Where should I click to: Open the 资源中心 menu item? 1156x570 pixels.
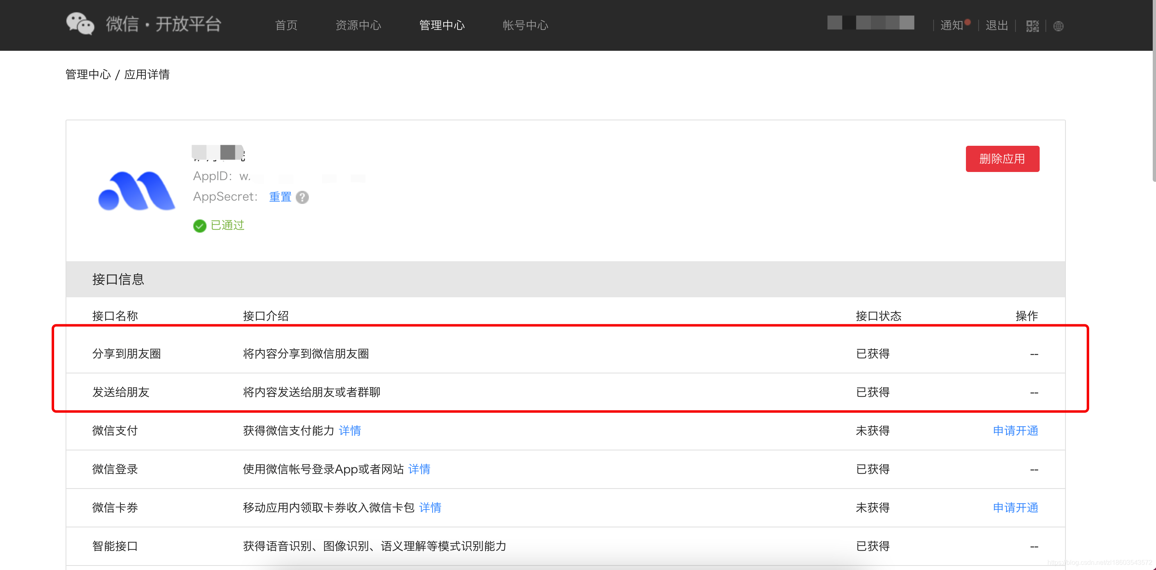tap(358, 25)
